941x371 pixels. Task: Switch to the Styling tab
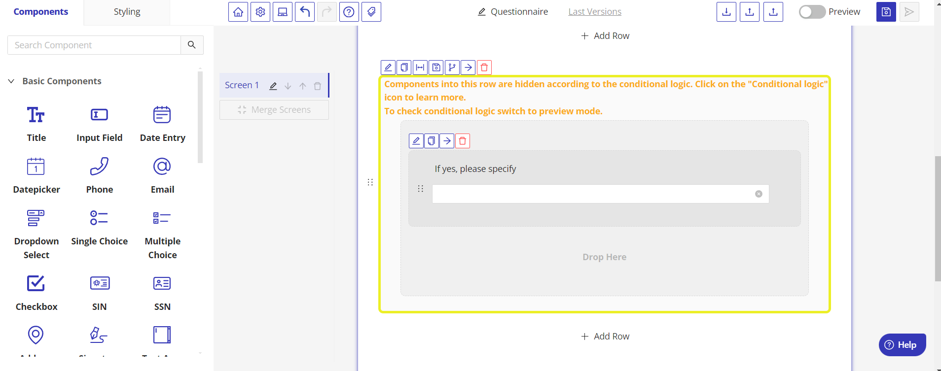click(127, 12)
